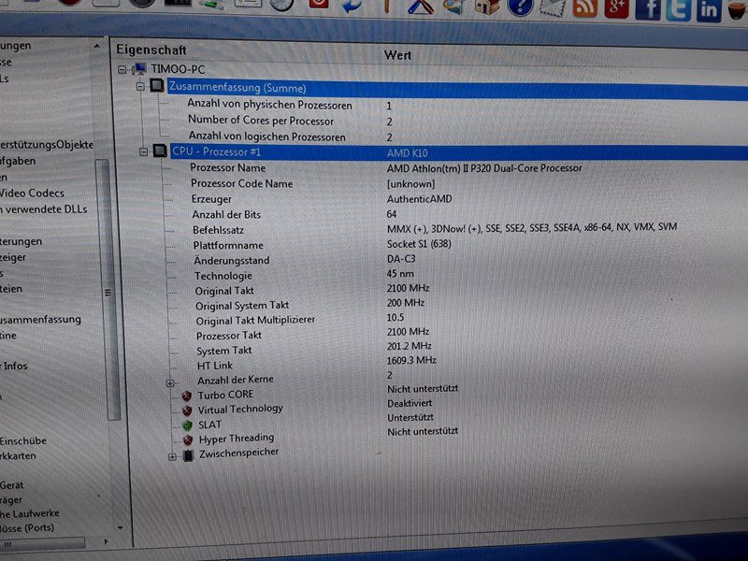The width and height of the screenshot is (748, 561).
Task: Select the CPU - Prozessor #1 row
Action: pos(459,152)
